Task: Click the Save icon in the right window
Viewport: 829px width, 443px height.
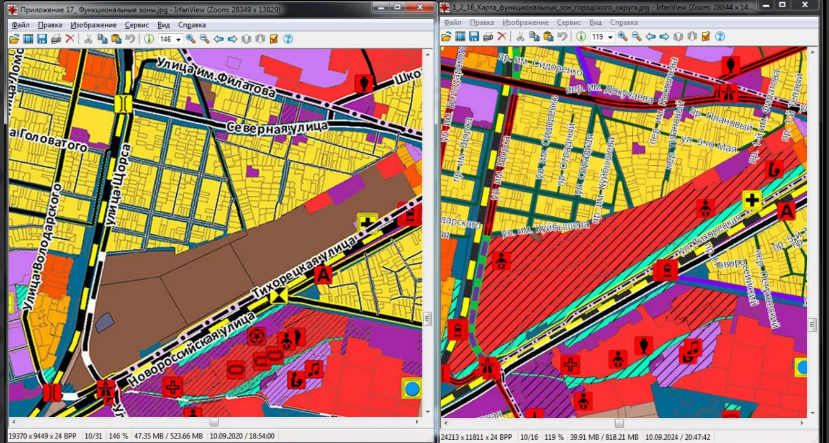Action: pyautogui.click(x=474, y=36)
